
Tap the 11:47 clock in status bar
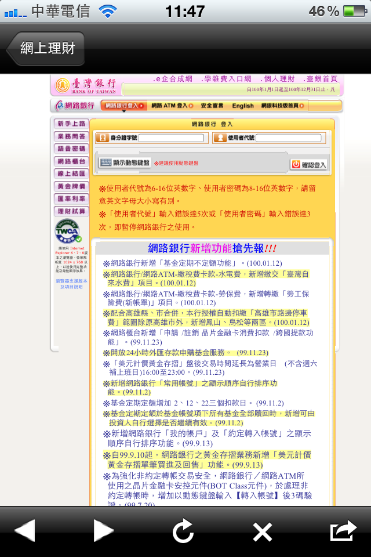185,12
